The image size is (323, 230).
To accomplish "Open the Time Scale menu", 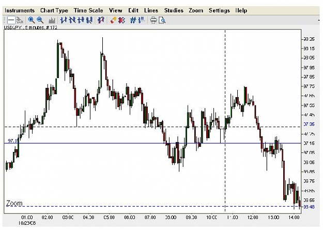I will pos(88,10).
